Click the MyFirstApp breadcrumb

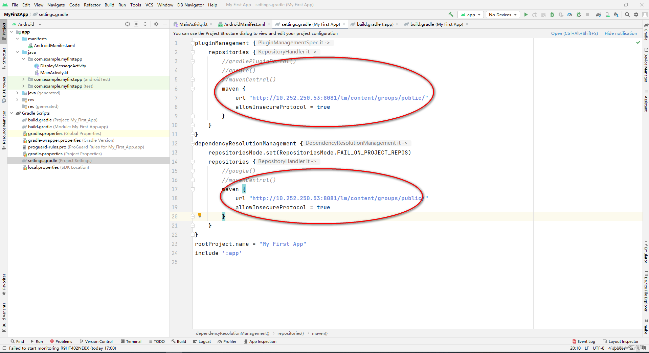[16, 15]
